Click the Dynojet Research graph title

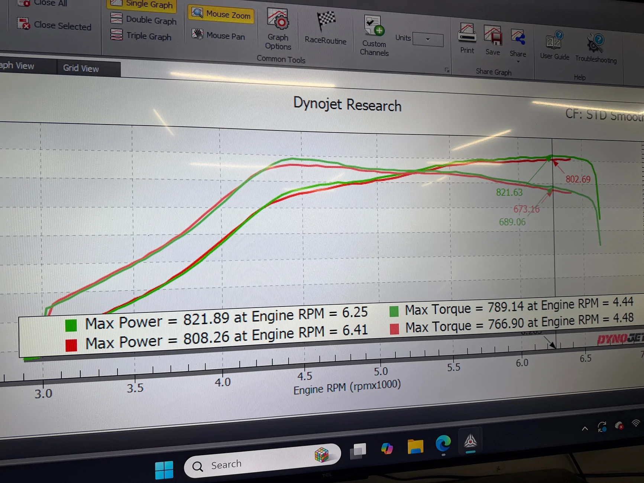347,104
